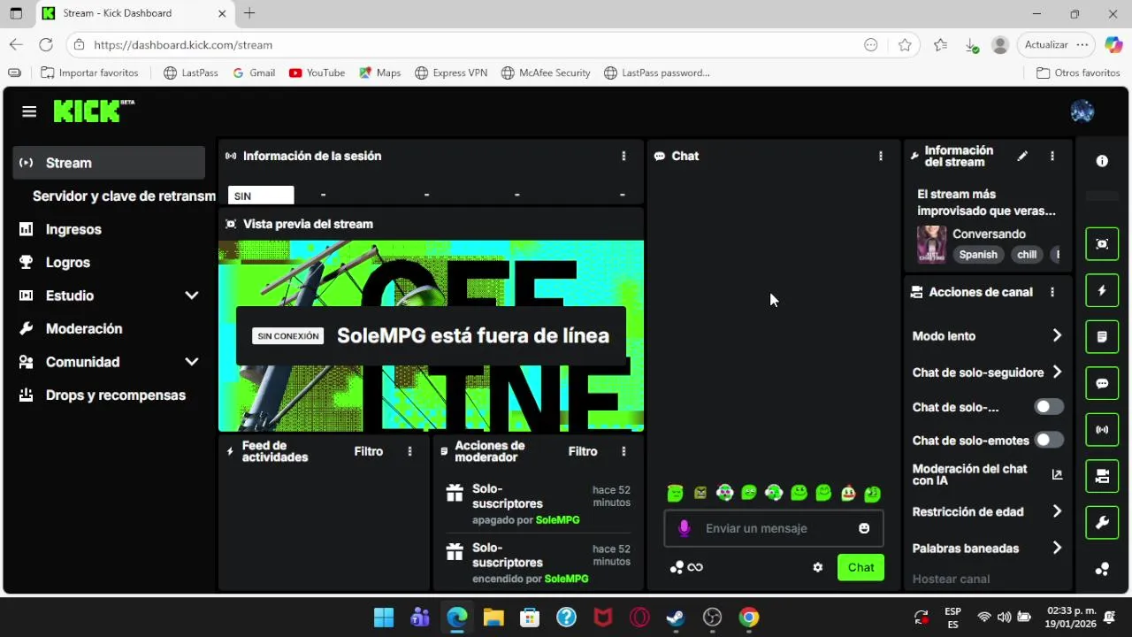Toggle chat bubble icon in right sidebar
The width and height of the screenshot is (1132, 637).
[1102, 384]
